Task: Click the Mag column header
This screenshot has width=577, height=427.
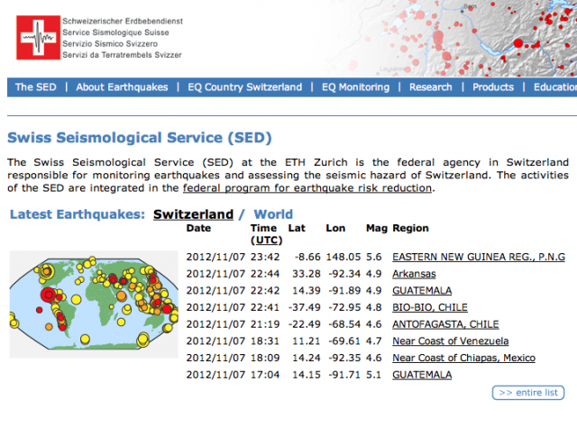Action: (377, 228)
